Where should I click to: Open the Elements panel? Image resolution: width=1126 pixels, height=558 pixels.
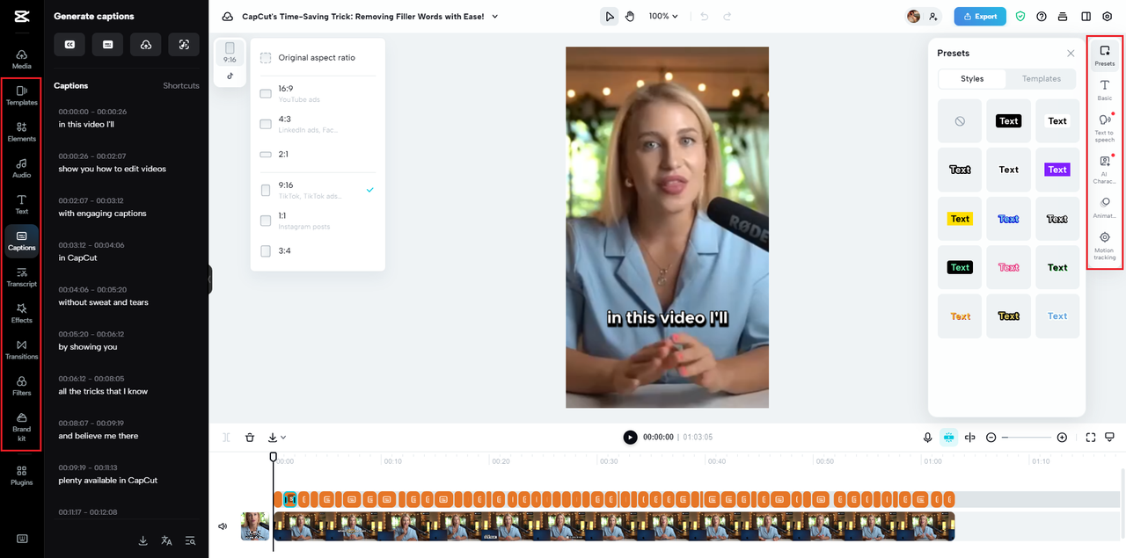pos(22,132)
